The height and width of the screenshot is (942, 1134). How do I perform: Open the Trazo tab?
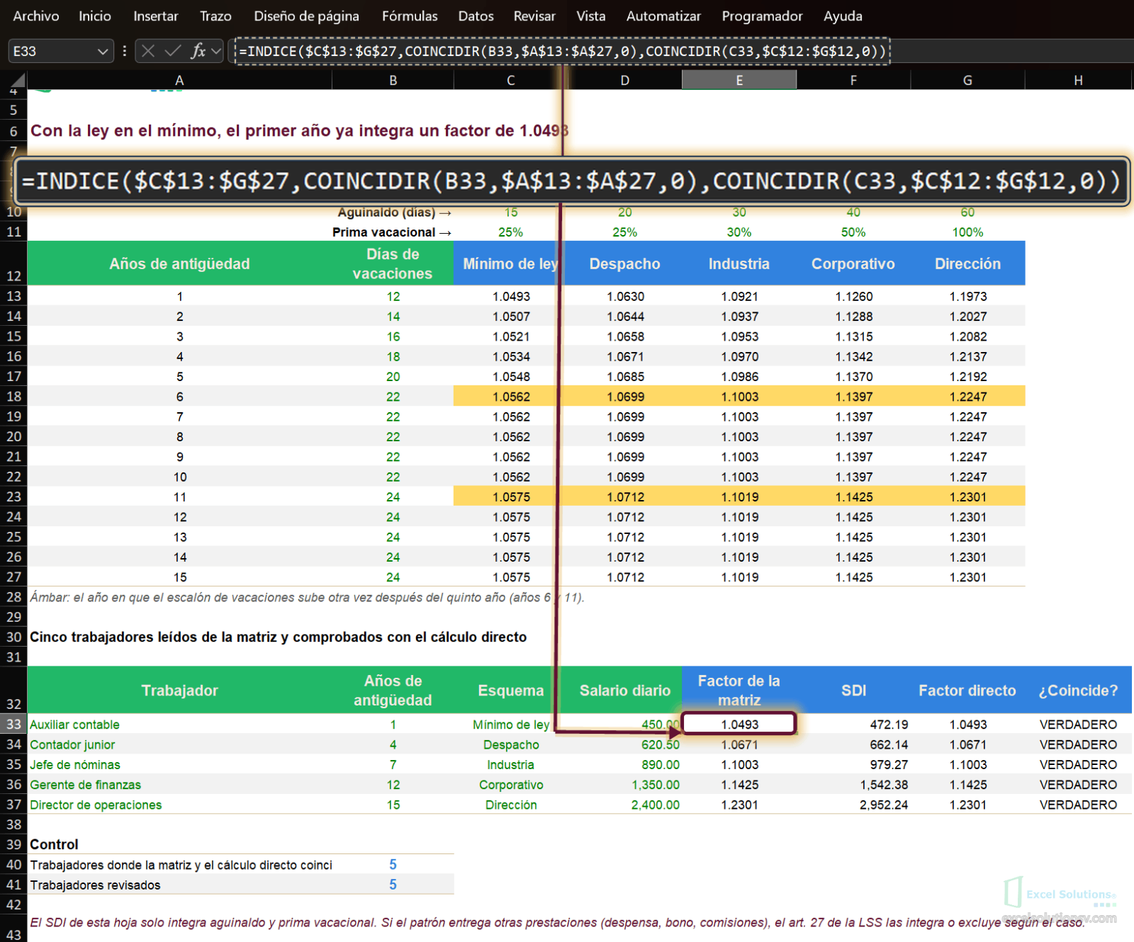pos(215,16)
